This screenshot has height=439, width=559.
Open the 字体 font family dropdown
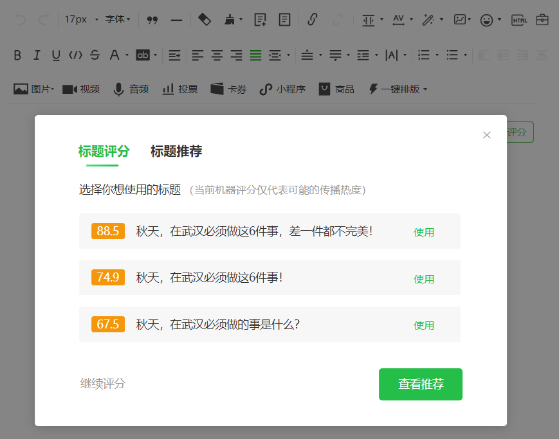(x=118, y=19)
